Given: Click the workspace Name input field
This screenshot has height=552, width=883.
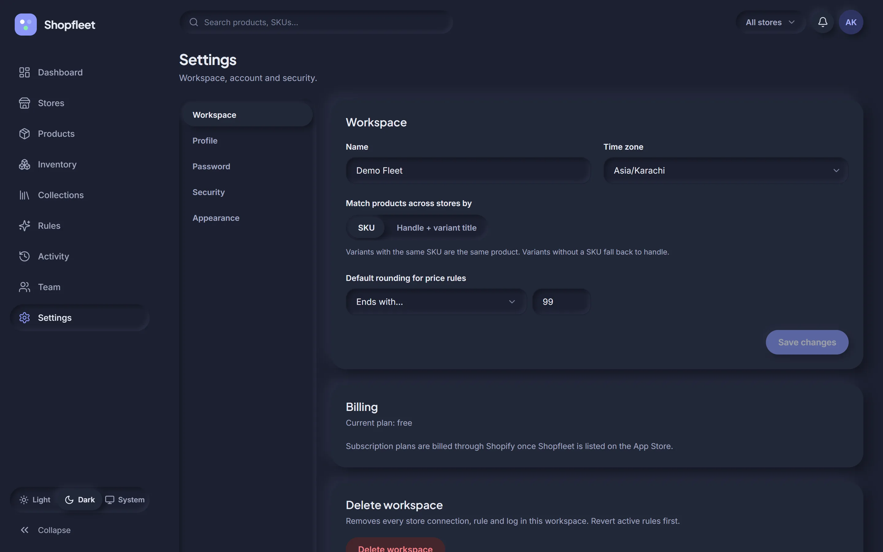Looking at the screenshot, I should pyautogui.click(x=468, y=171).
